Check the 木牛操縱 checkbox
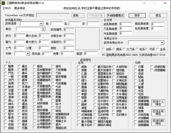The width and height of the screenshot is (171, 133). [x=114, y=94]
